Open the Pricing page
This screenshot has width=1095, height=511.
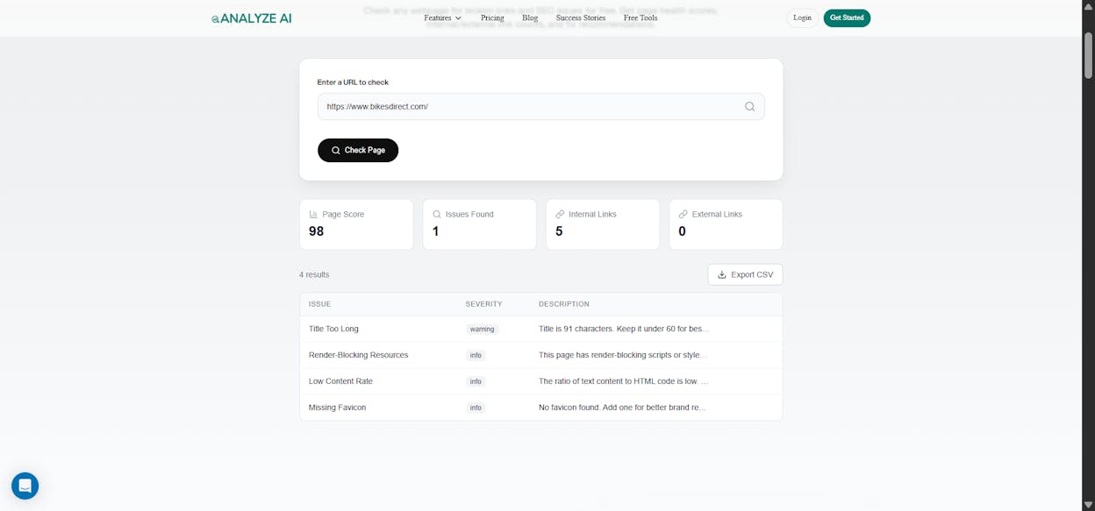coord(492,18)
